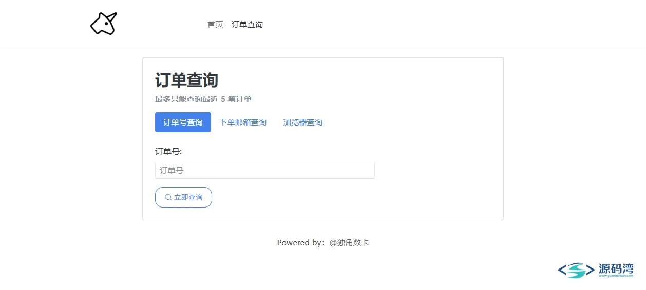The height and width of the screenshot is (290, 646).
Task: Select the 订单号查询 tab
Action: pos(183,122)
